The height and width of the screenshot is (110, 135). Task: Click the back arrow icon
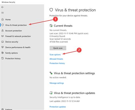pos(3,7)
